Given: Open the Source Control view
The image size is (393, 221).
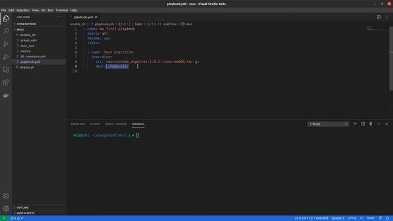Looking at the screenshot, I should tap(6, 44).
